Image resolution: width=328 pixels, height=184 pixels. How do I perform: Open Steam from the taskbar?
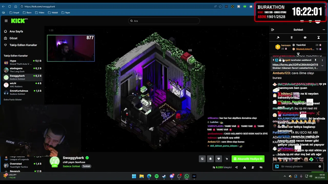(x=164, y=176)
